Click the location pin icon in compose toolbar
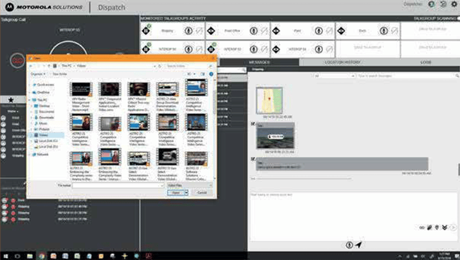The height and width of the screenshot is (260, 460). pyautogui.click(x=437, y=228)
